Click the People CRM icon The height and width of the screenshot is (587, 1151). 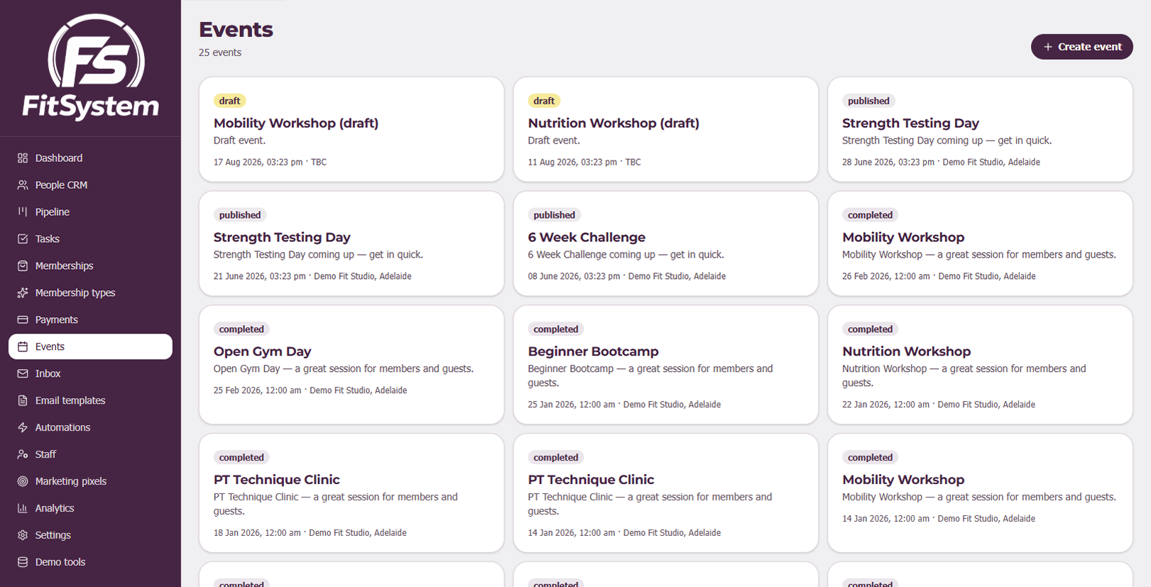pyautogui.click(x=23, y=185)
